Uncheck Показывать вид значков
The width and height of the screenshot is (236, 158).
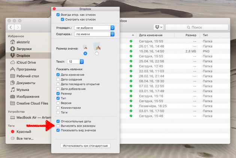click(x=58, y=130)
